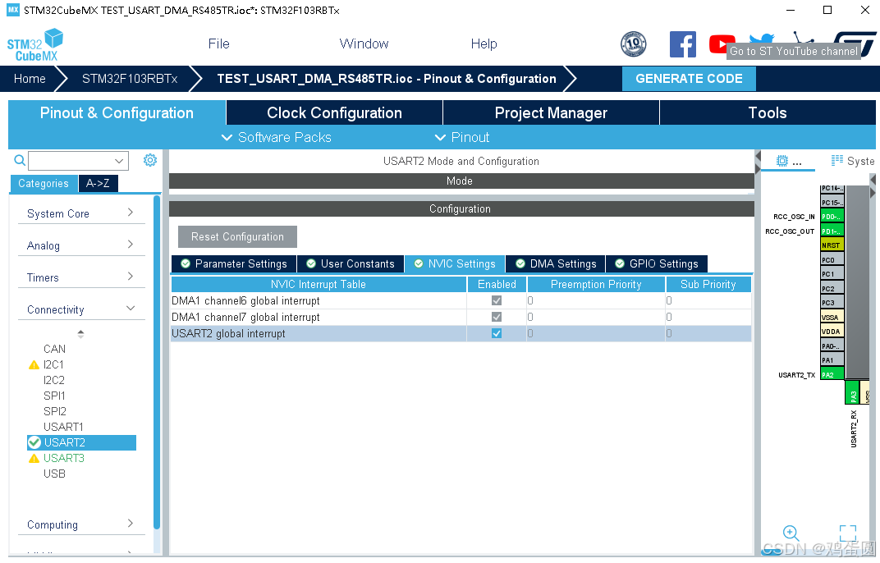
Task: Open the settings gear icon beside search box
Action: (x=150, y=161)
